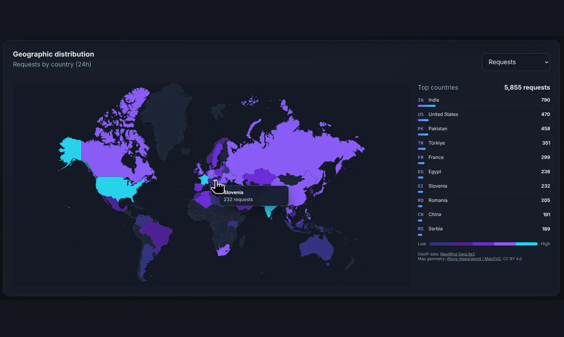This screenshot has height=337, width=564.
Task: Select the Serbia list row
Action: 484,231
